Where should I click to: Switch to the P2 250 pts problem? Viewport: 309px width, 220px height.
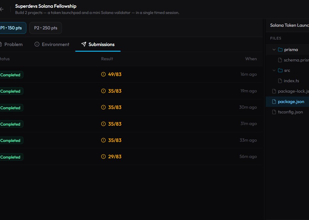[x=46, y=28]
